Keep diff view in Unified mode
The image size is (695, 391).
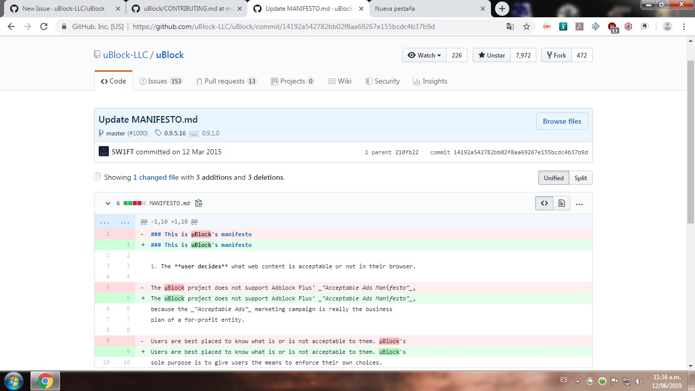553,178
